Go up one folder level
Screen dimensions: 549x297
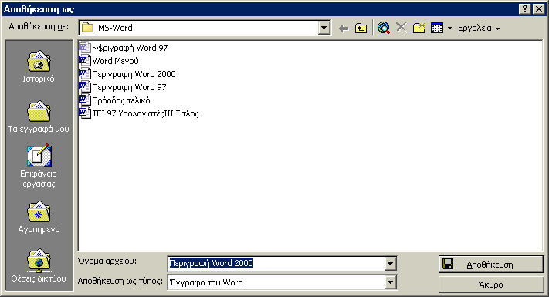pos(361,29)
